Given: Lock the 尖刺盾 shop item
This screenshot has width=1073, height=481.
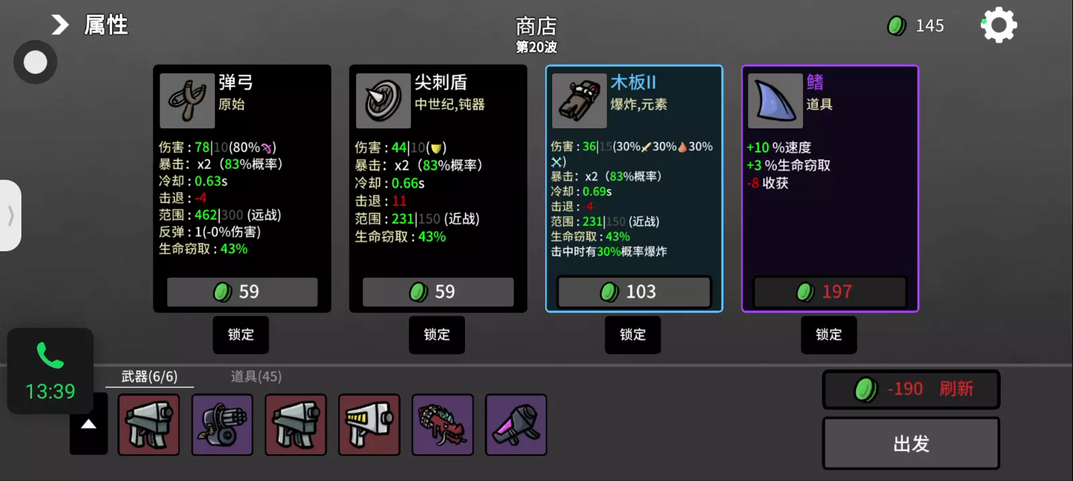Looking at the screenshot, I should [x=437, y=335].
